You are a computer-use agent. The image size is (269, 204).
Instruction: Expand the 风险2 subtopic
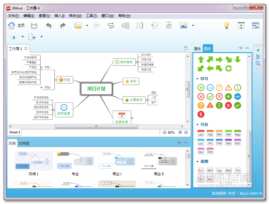41,87
